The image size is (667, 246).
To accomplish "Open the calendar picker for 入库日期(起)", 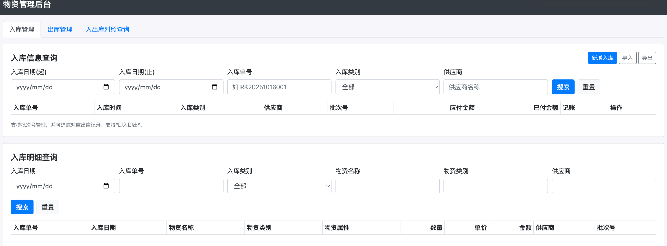I will pyautogui.click(x=106, y=87).
